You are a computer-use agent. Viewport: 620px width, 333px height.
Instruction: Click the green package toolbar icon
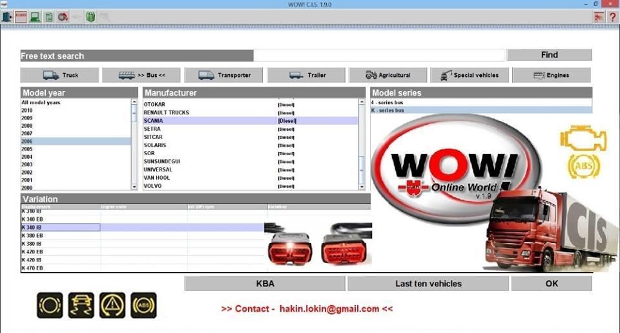point(90,17)
